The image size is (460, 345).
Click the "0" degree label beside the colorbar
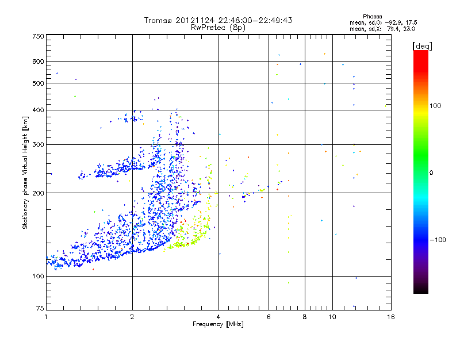click(x=431, y=173)
